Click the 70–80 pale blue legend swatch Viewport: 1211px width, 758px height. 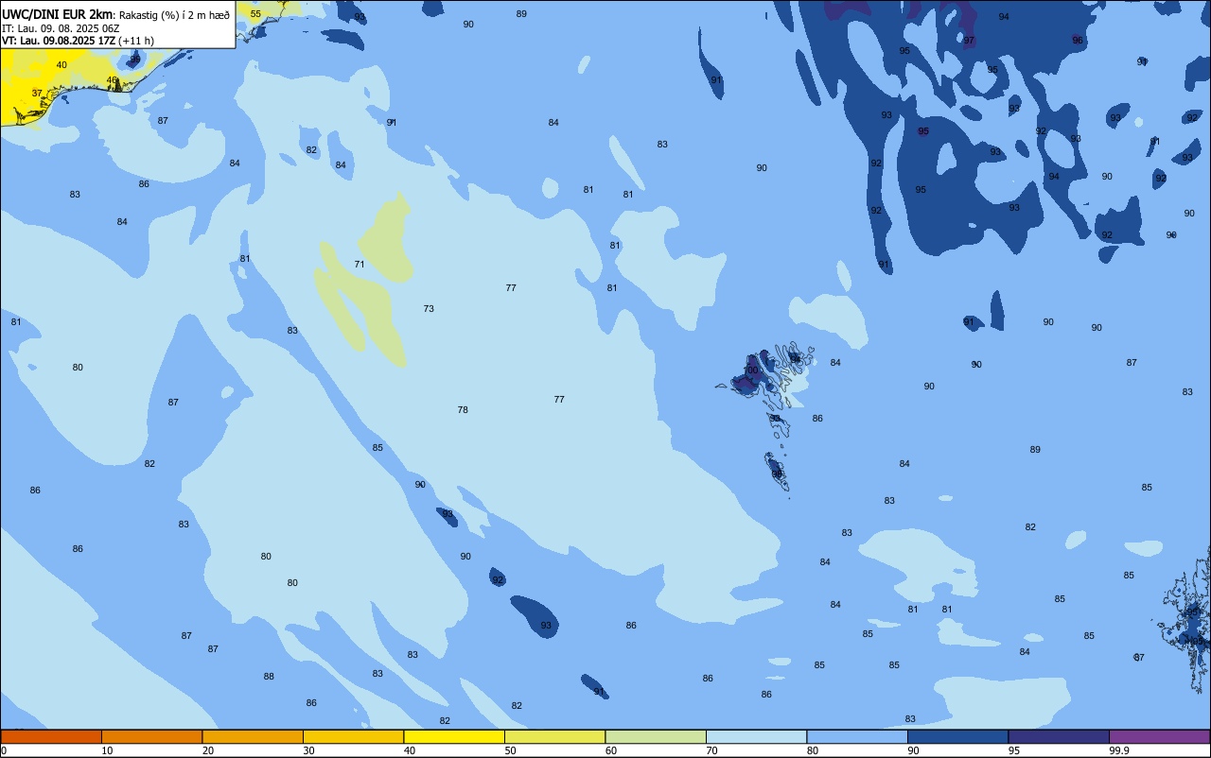756,736
